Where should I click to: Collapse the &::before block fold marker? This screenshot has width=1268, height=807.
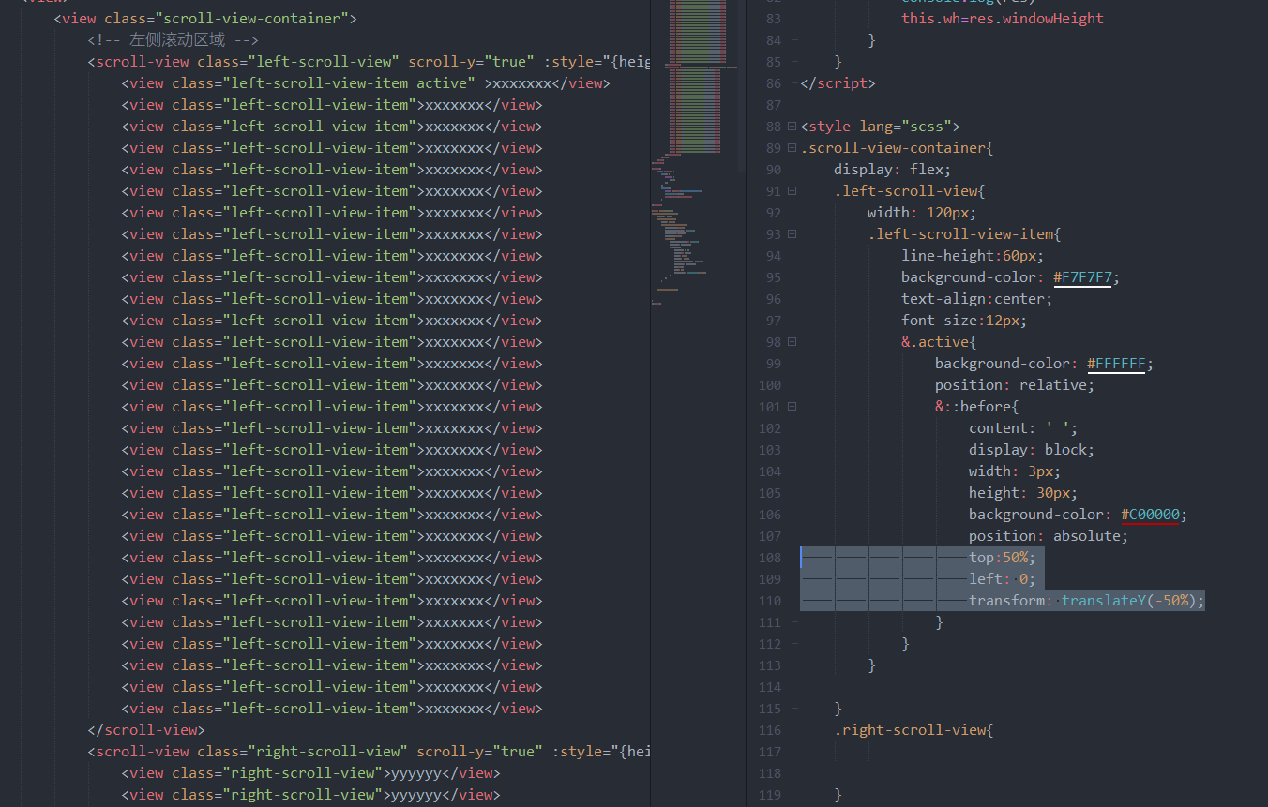pos(792,407)
